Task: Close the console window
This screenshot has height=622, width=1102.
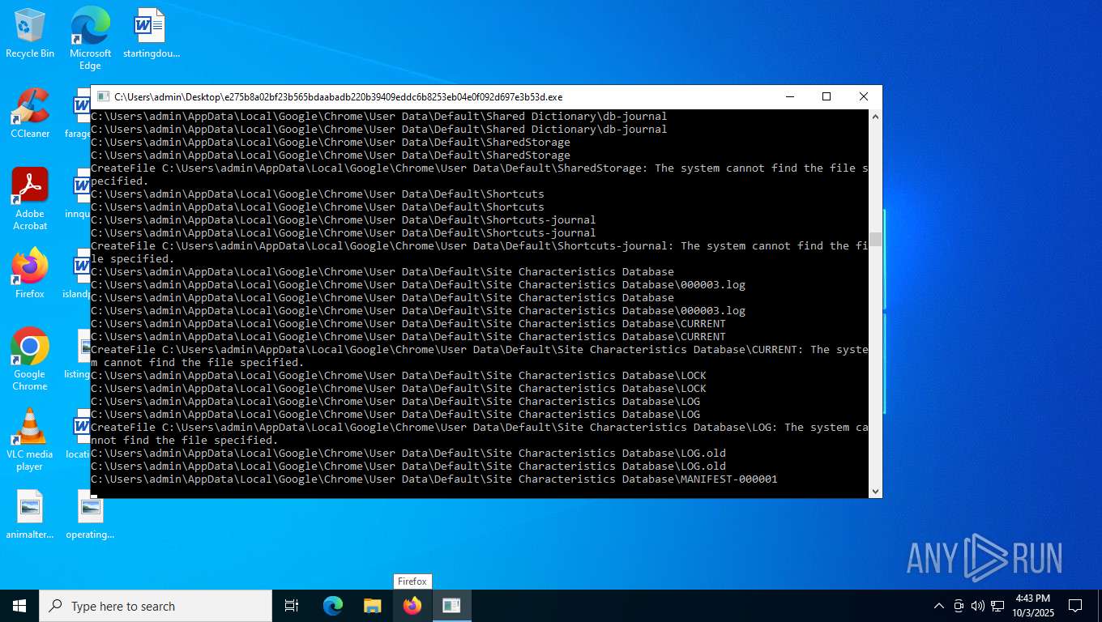Action: pyautogui.click(x=864, y=96)
